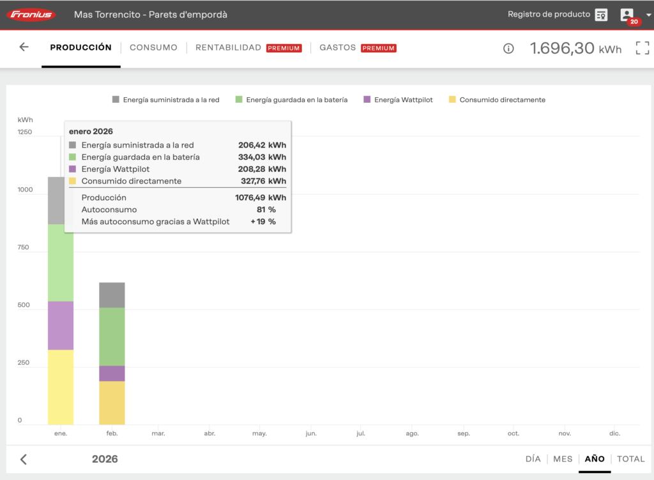
Task: Click the February green battery bar segment
Action: 112,336
